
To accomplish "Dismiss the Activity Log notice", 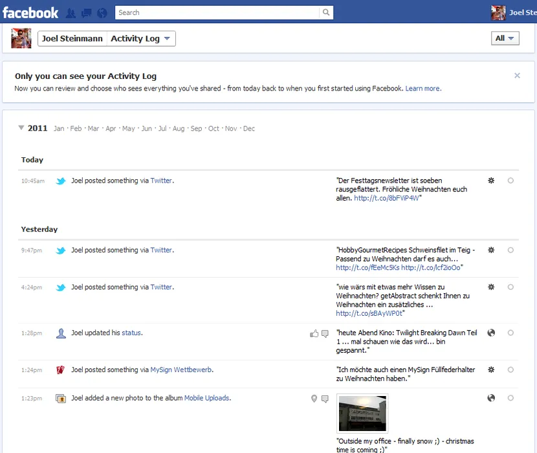I will point(517,75).
